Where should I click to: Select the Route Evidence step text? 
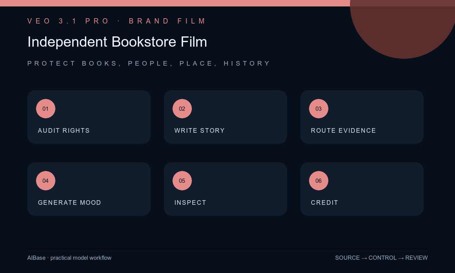tap(344, 130)
